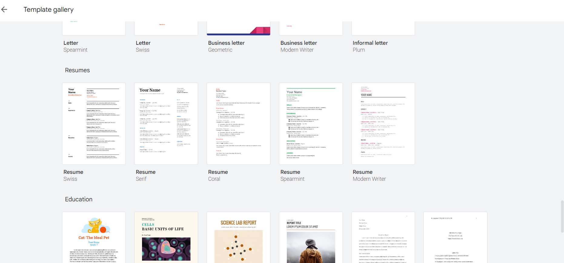Open the Business letter Geometric template
Image resolution: width=564 pixels, height=263 pixels.
(x=238, y=28)
